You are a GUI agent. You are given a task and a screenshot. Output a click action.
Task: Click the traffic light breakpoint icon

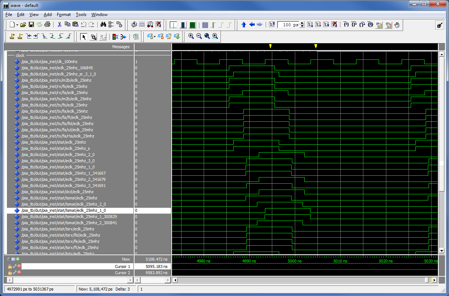pyautogui.click(x=115, y=36)
